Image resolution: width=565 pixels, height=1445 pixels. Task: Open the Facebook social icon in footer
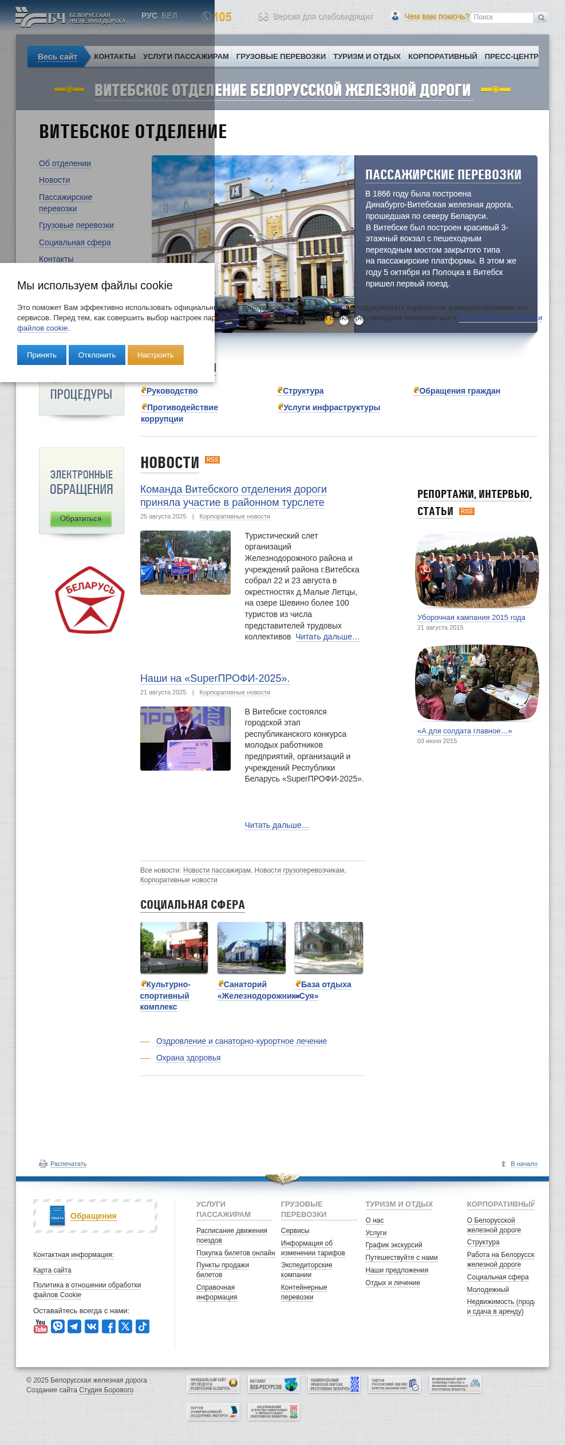click(109, 1326)
